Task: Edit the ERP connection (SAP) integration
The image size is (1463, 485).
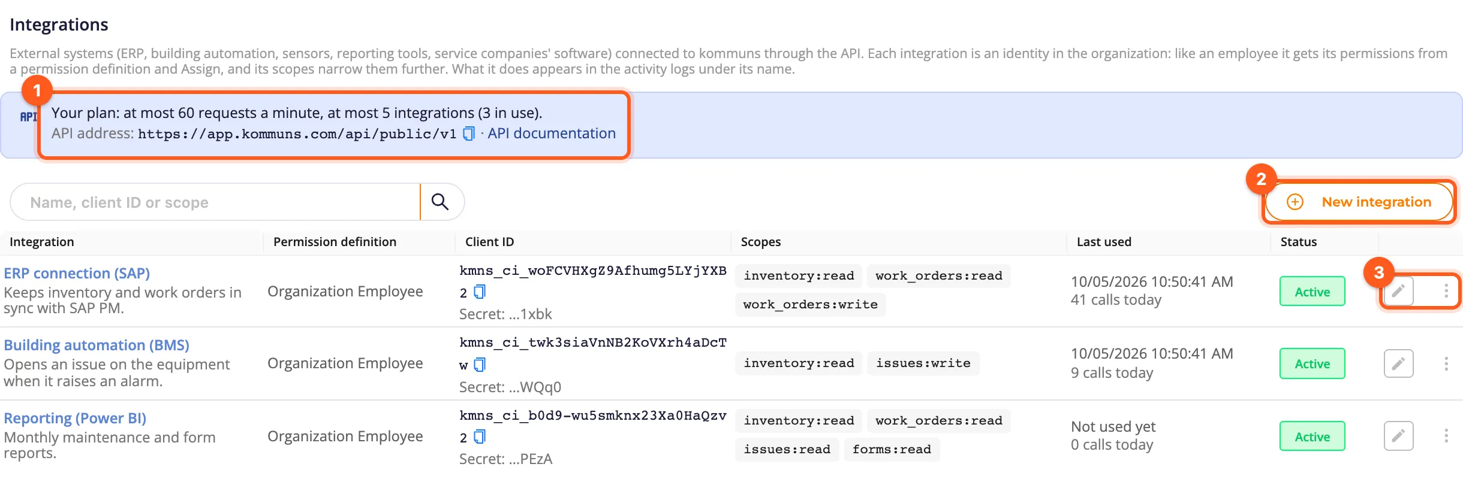Action: tap(1398, 291)
